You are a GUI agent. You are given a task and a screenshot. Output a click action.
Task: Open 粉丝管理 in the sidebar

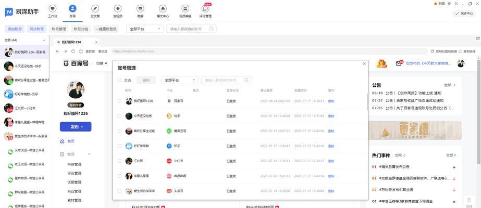pyautogui.click(x=74, y=191)
